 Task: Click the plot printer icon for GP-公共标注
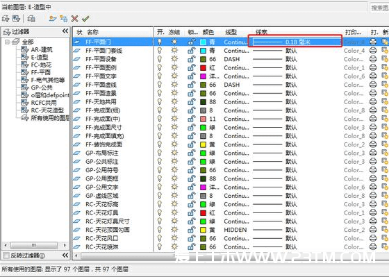coord(373,162)
